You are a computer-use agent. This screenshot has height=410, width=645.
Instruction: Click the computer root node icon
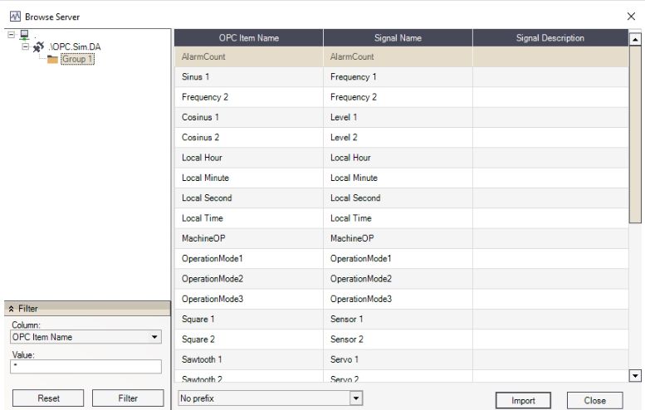(x=24, y=36)
